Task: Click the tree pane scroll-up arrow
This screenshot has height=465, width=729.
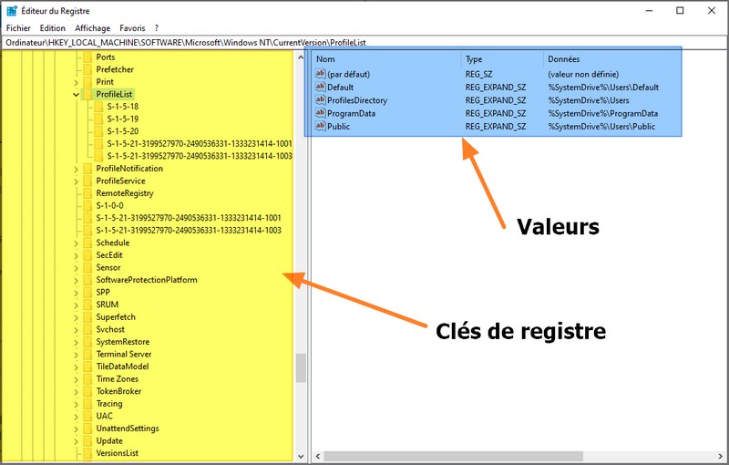Action: point(301,57)
